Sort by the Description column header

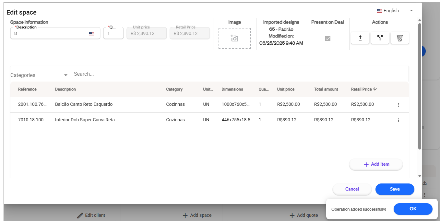(x=65, y=89)
